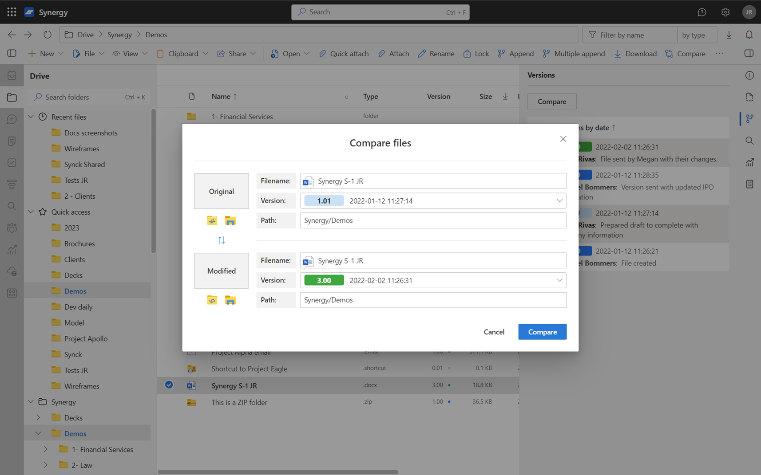The width and height of the screenshot is (761, 475).
Task: Open the app launcher grid icon
Action: (x=12, y=12)
